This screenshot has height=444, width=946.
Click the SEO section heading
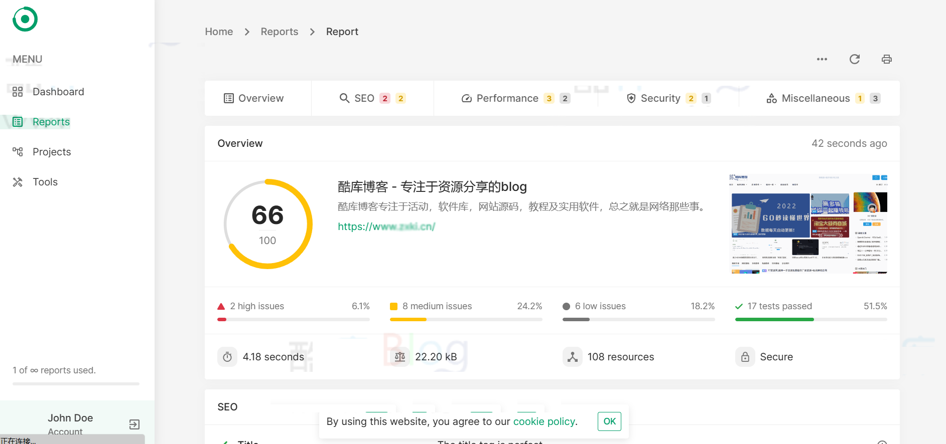[227, 407]
